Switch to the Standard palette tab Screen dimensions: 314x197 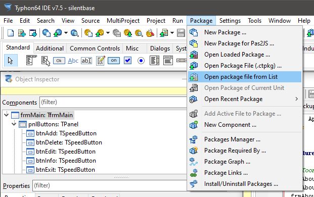pos(18,47)
